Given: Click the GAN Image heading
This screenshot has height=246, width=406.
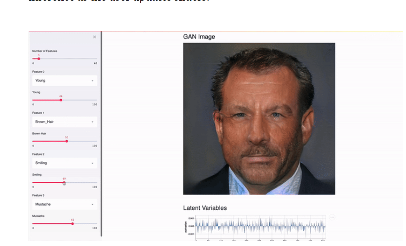Looking at the screenshot, I should 199,37.
